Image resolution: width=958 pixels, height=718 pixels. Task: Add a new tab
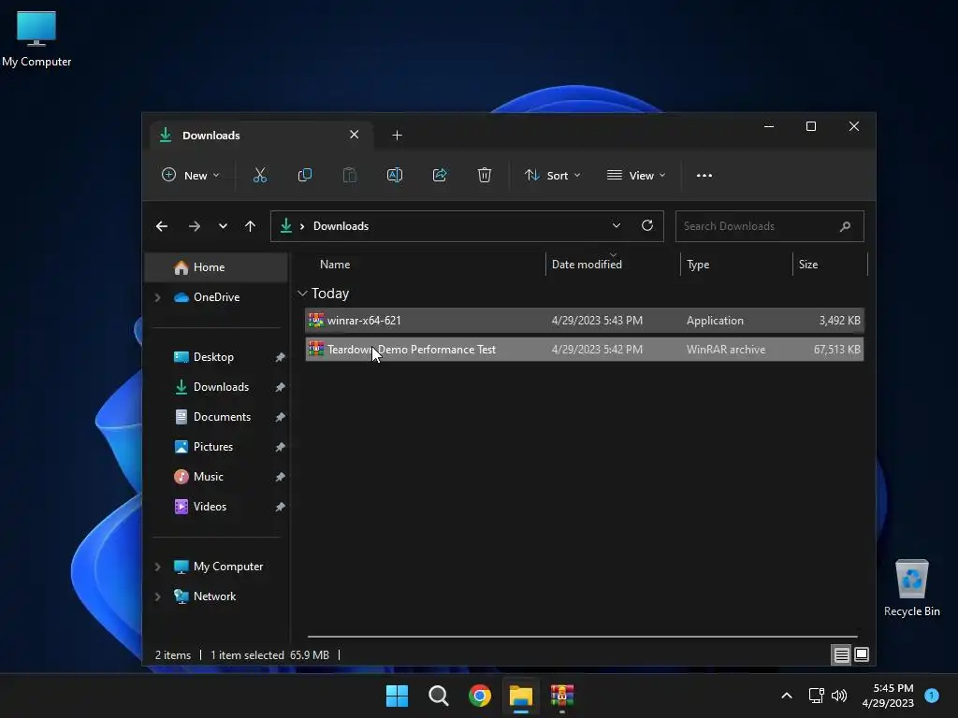click(397, 135)
